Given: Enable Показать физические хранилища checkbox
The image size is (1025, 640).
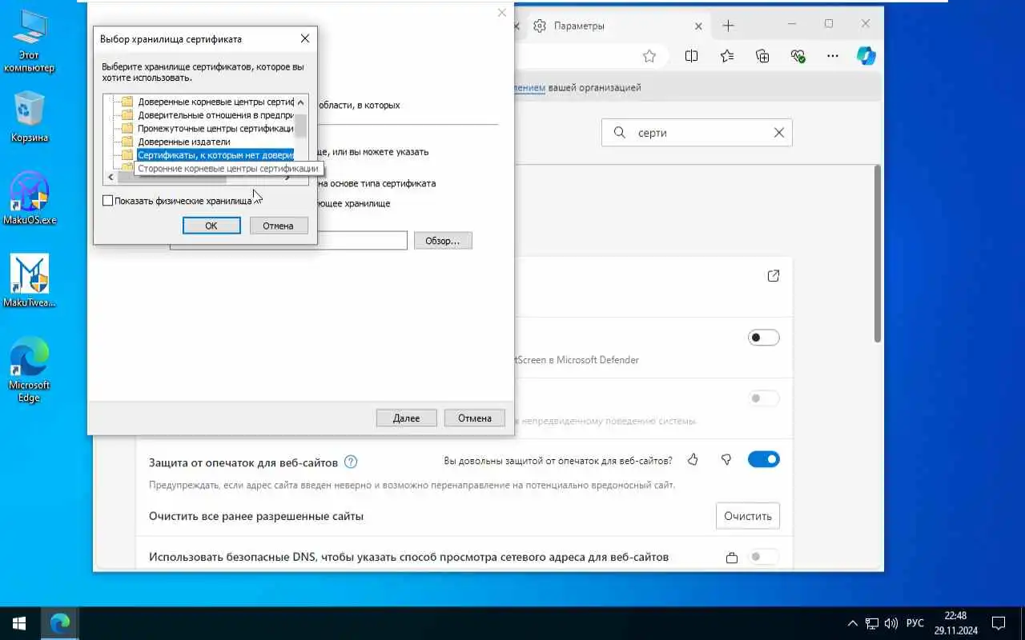Looking at the screenshot, I should [x=108, y=201].
